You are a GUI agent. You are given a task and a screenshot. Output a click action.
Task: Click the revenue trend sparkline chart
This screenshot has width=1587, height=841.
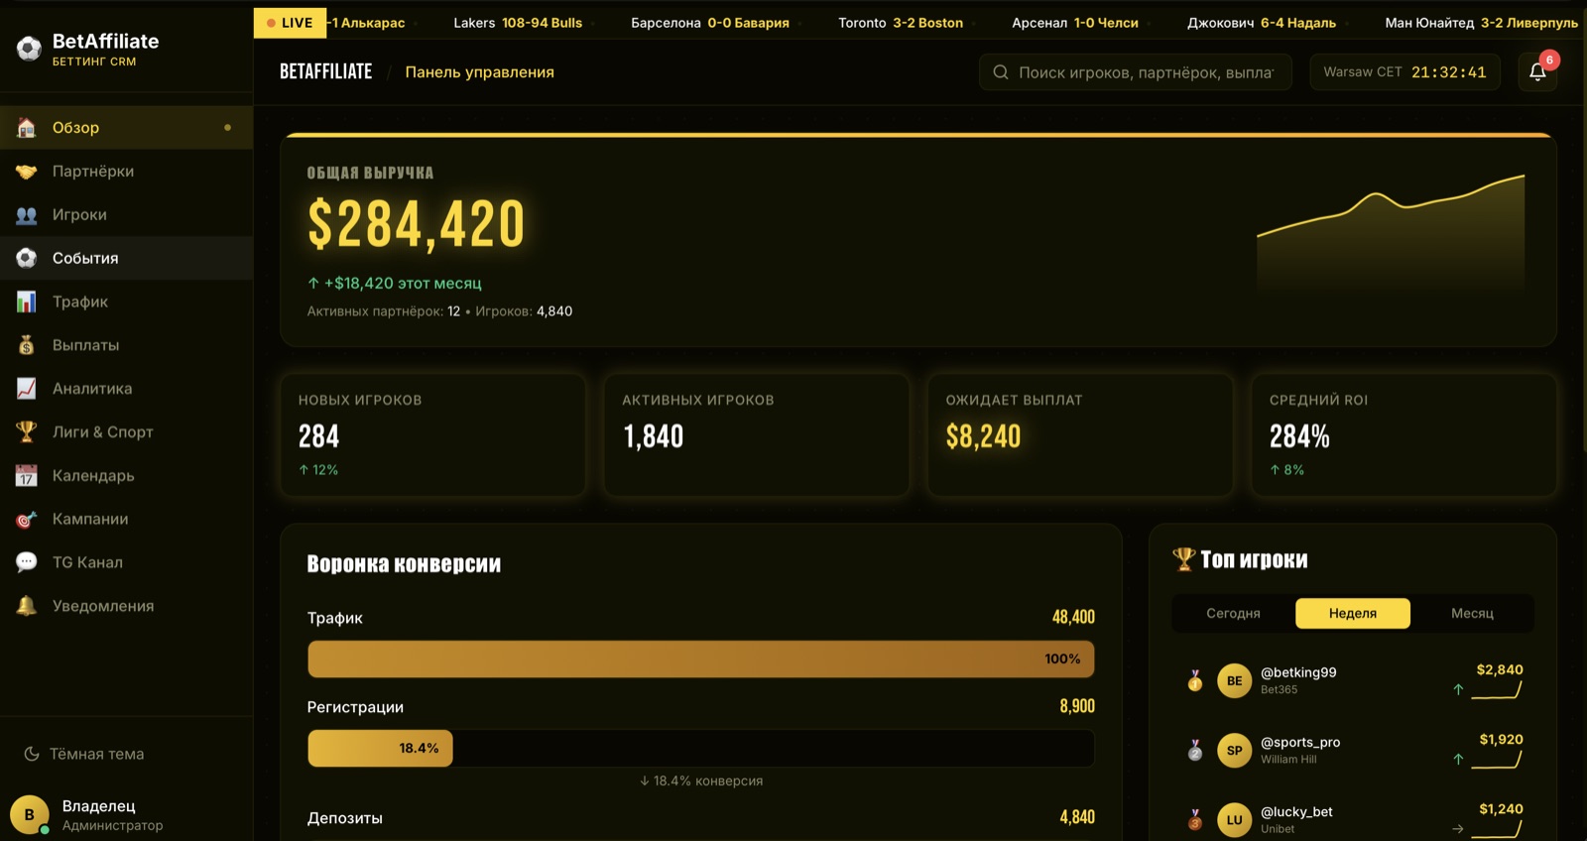click(1391, 233)
